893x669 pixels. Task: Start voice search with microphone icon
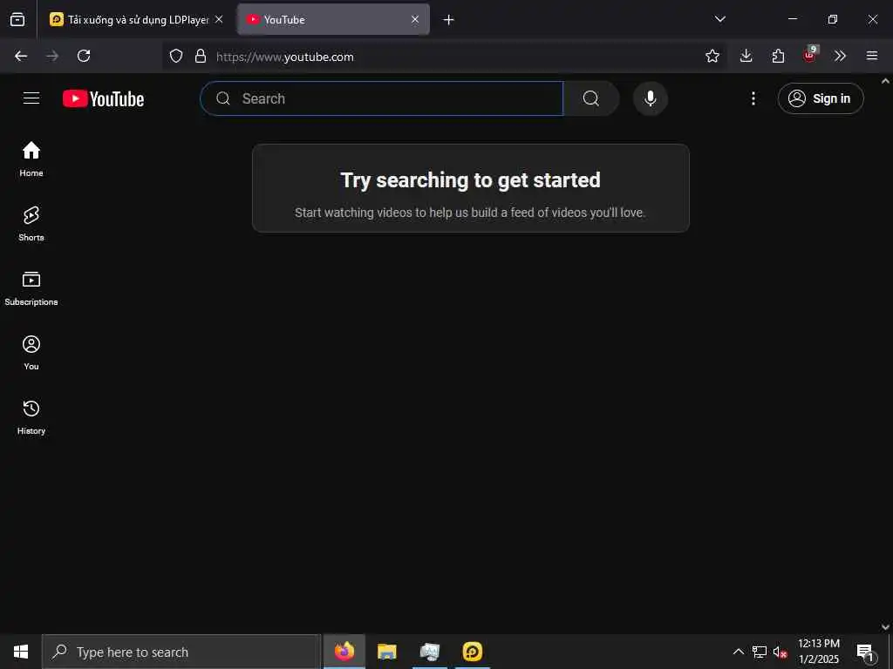(x=650, y=98)
